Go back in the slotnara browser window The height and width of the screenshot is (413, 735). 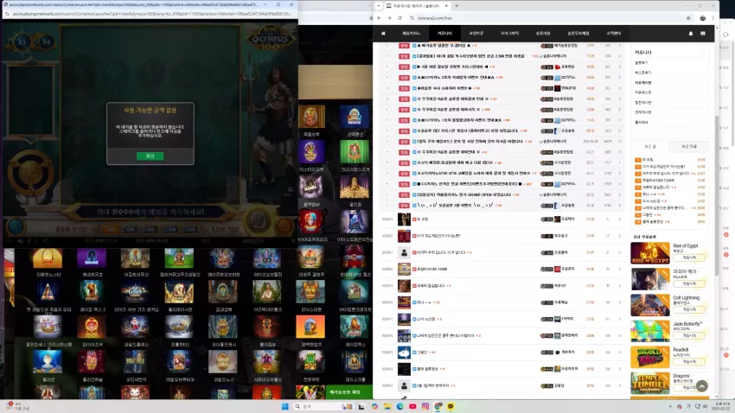(x=380, y=18)
